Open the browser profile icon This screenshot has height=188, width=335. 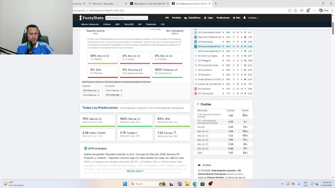308,10
